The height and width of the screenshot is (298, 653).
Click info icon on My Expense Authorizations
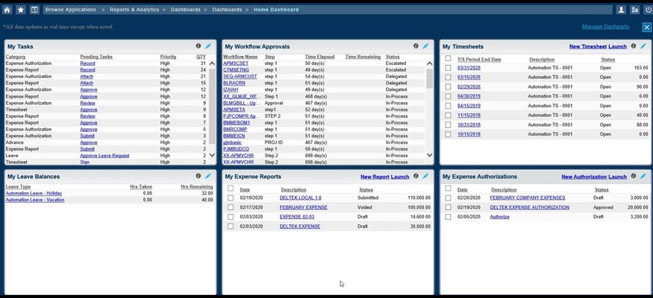634,177
